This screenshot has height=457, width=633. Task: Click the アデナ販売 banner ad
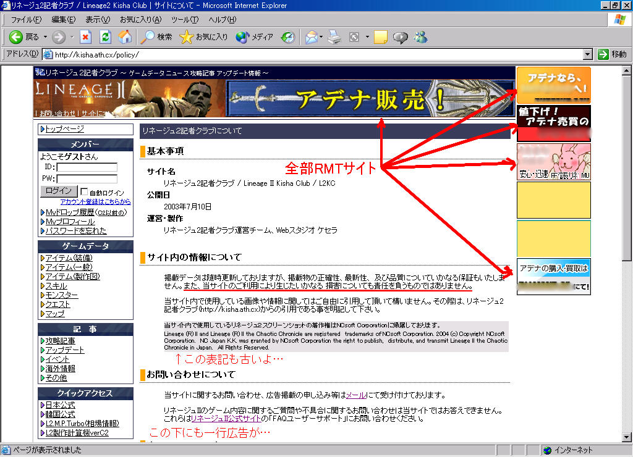(x=370, y=98)
